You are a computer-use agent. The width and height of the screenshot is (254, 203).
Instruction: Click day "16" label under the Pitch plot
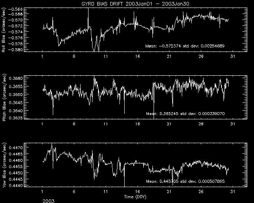tap(137, 124)
